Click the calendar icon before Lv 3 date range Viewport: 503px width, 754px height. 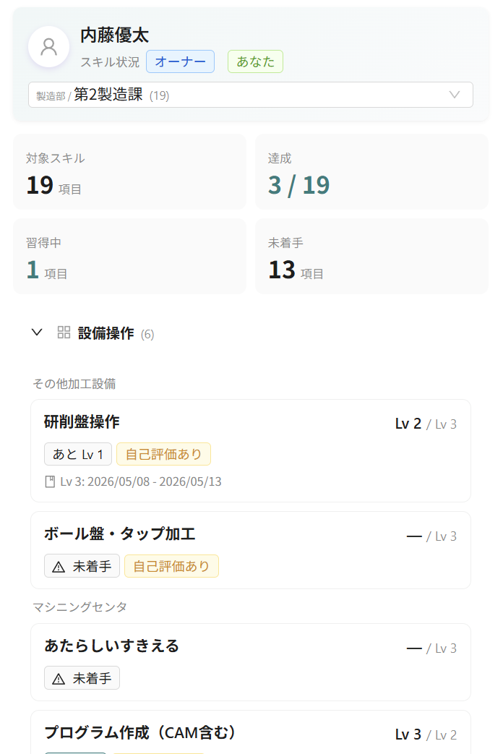[50, 481]
